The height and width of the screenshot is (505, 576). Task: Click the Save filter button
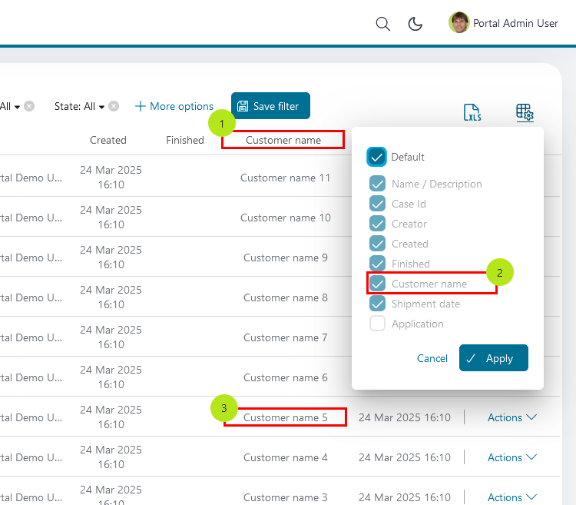(270, 106)
